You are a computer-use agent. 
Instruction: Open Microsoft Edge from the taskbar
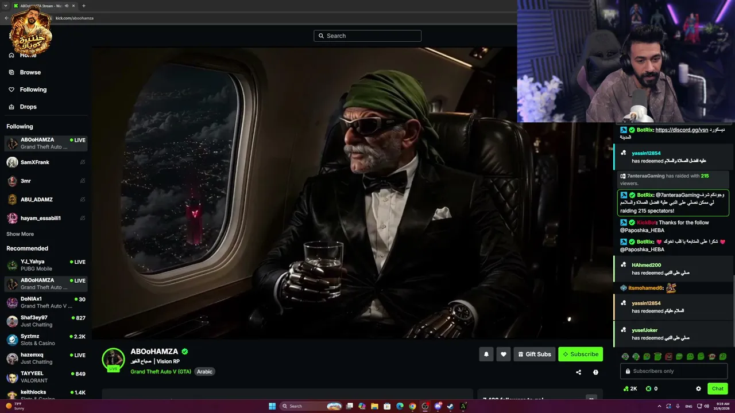(400, 406)
